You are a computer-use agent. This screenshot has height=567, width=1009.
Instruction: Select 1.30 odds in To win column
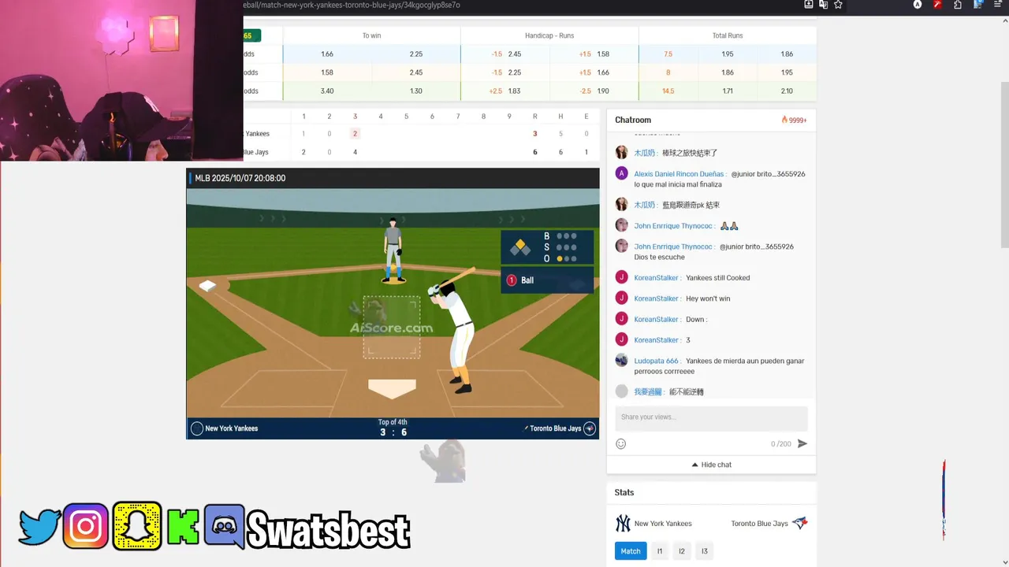click(x=416, y=91)
